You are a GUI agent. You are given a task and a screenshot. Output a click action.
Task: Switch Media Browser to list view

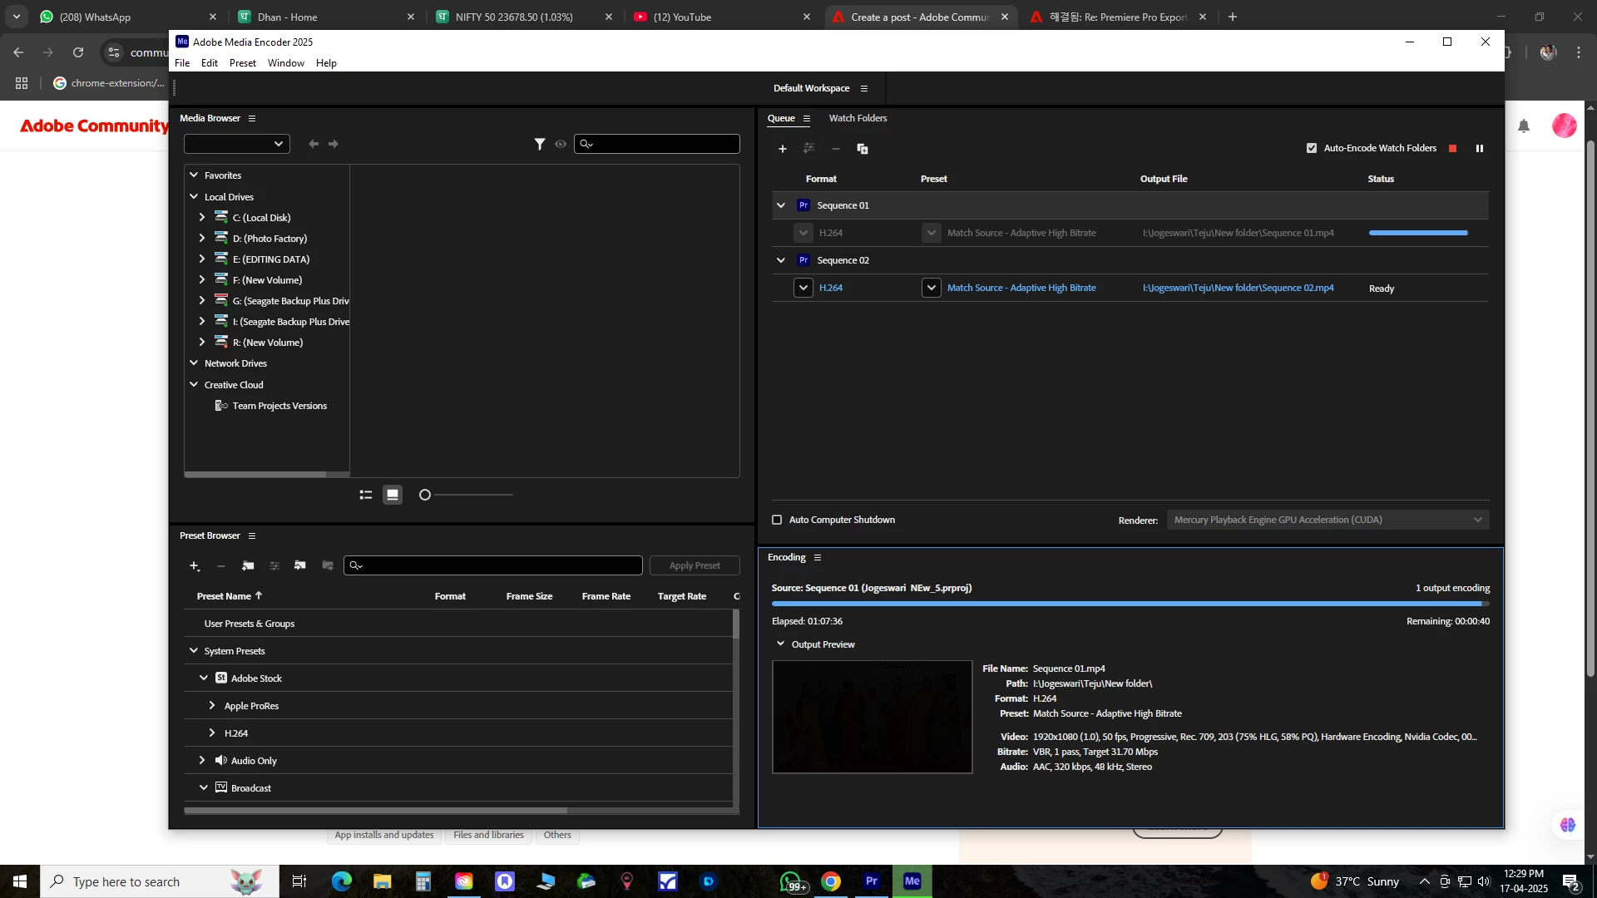(x=365, y=495)
